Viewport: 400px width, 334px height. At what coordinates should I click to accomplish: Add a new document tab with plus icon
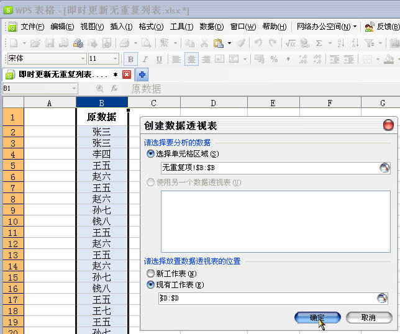click(142, 74)
